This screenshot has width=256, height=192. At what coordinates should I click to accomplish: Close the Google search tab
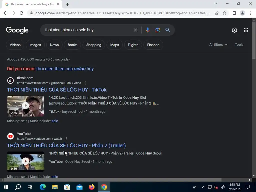[58, 4]
